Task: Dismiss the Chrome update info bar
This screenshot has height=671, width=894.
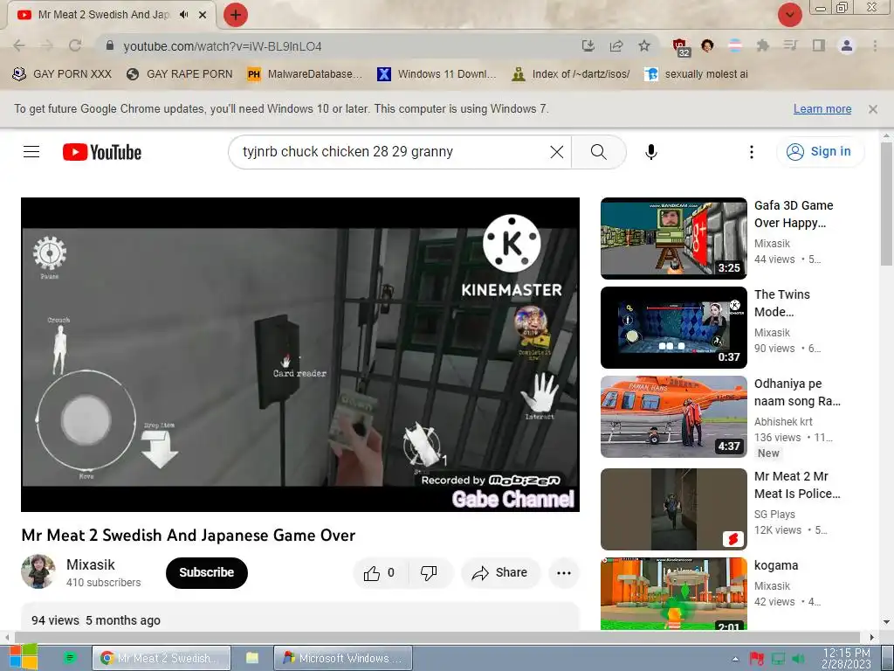Action: (873, 109)
